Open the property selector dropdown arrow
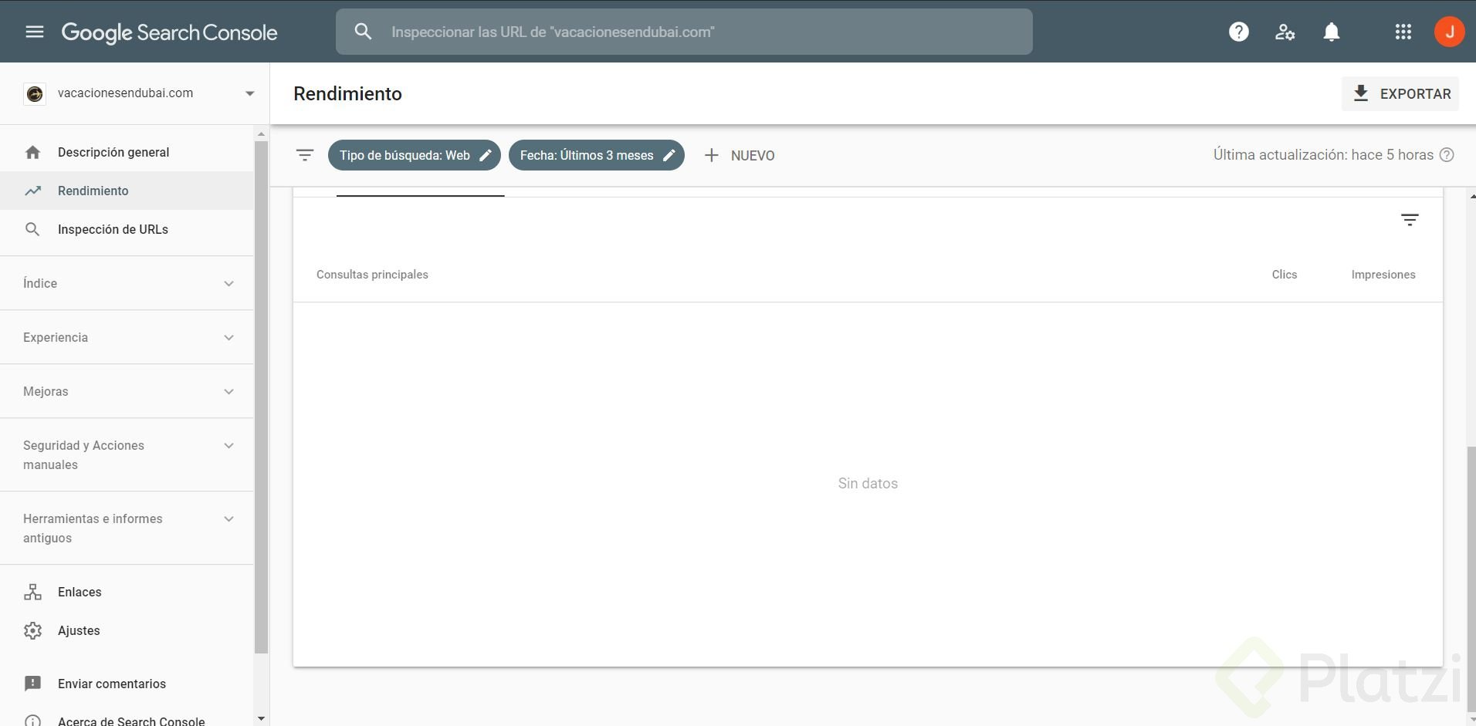 point(249,93)
